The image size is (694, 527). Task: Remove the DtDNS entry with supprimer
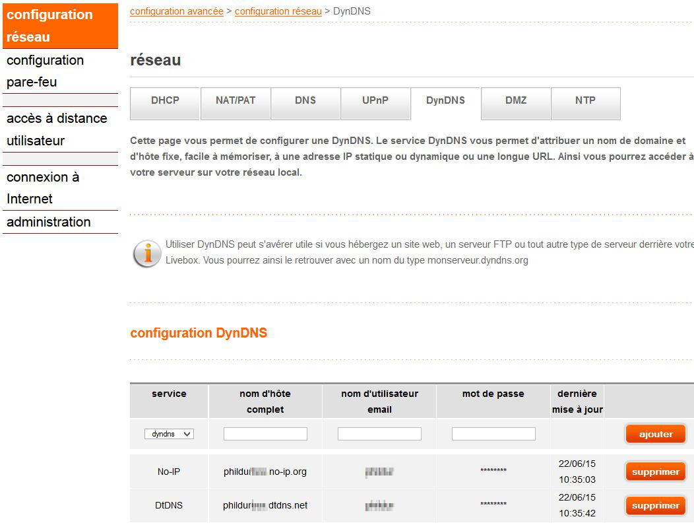tap(656, 506)
